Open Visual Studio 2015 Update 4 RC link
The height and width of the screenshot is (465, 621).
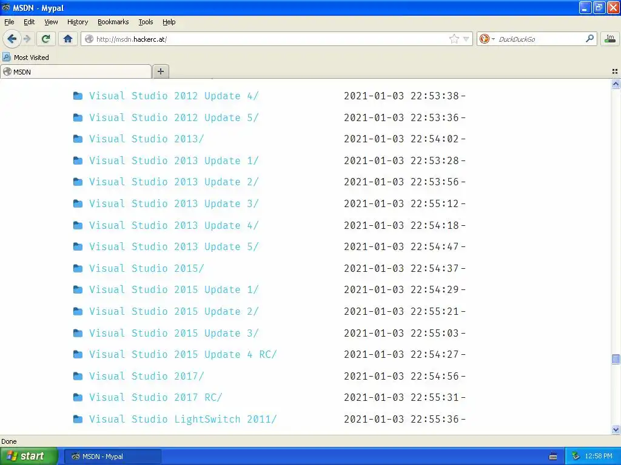(183, 354)
